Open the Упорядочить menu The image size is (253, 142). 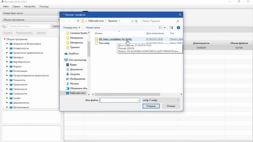72,28
